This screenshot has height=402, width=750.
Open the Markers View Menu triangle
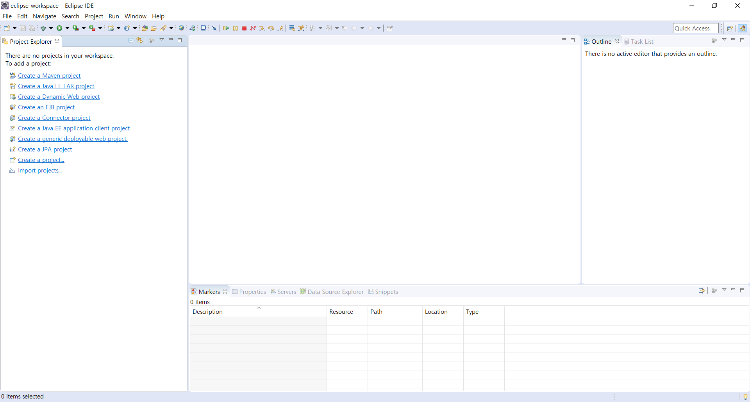[x=724, y=290]
